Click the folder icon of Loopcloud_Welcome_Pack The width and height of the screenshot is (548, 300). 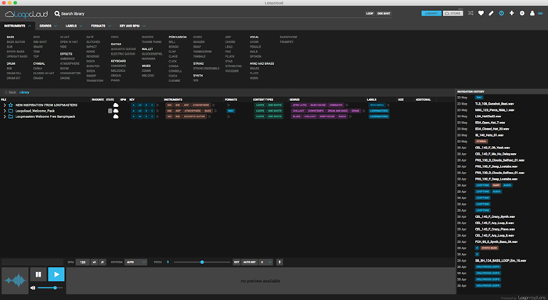[x=10, y=111]
